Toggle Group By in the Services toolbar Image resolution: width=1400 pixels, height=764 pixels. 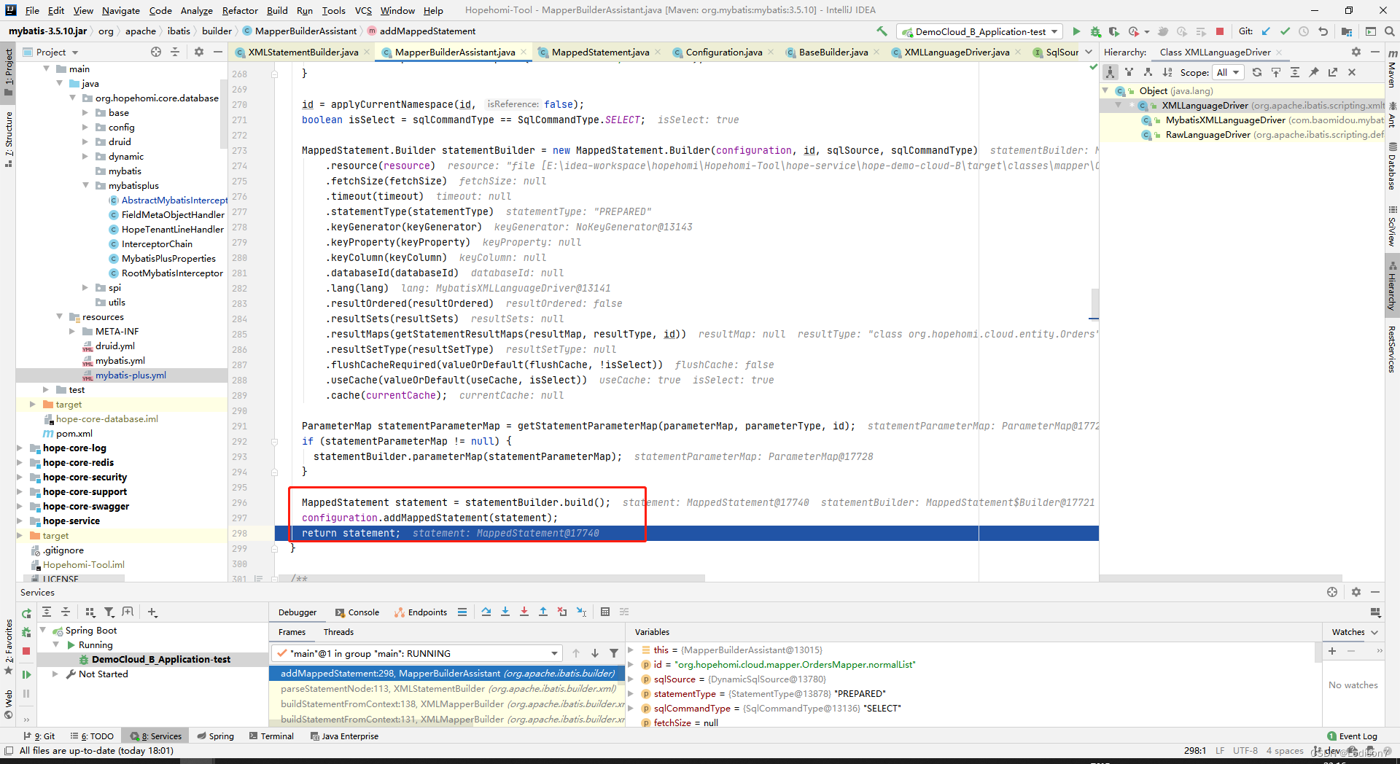point(90,612)
